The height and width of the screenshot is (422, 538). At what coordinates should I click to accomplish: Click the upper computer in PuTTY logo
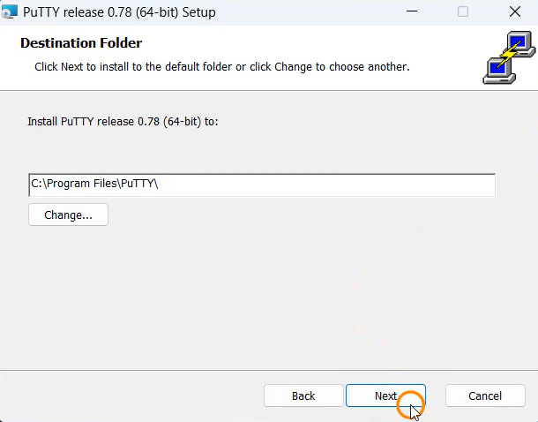click(520, 43)
